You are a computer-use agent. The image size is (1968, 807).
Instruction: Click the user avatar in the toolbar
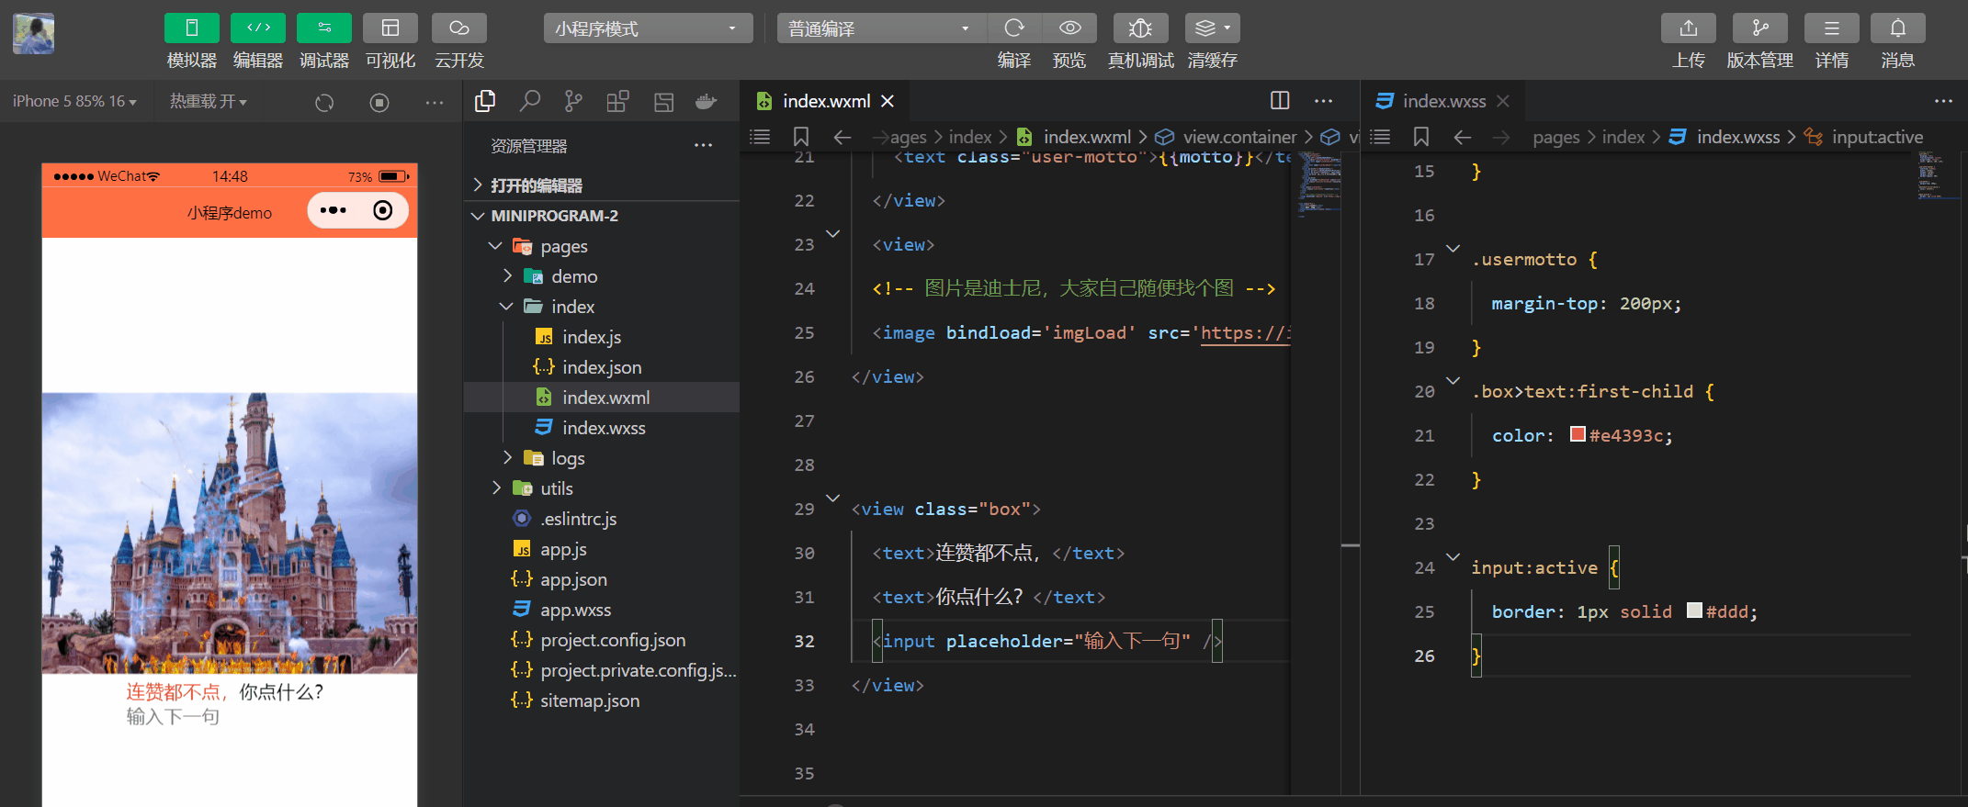tap(34, 34)
